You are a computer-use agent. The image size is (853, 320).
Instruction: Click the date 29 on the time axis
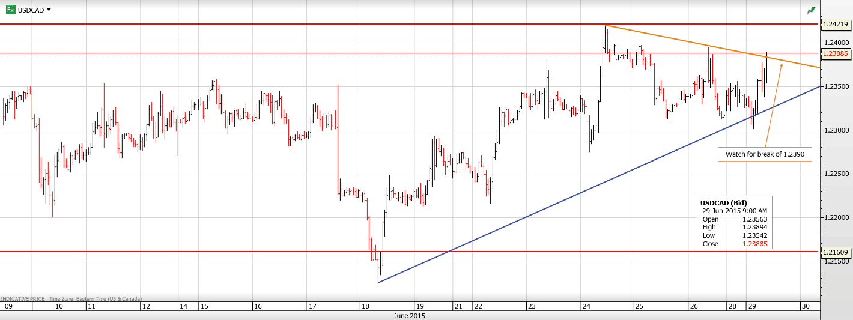tap(751, 306)
